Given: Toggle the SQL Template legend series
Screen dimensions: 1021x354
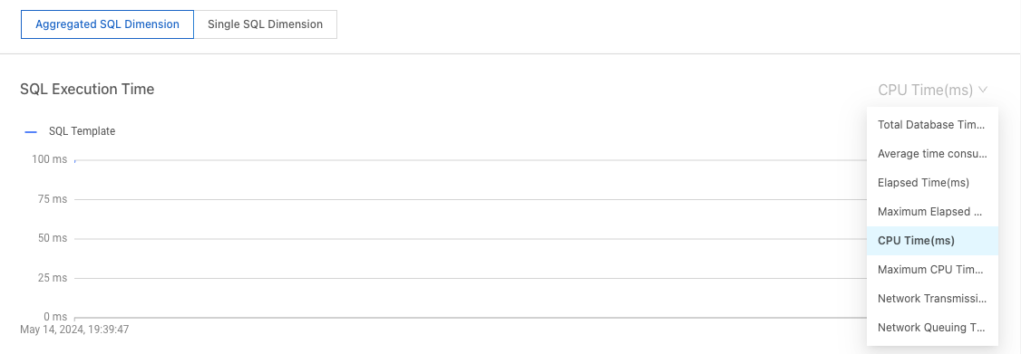Looking at the screenshot, I should pos(82,131).
